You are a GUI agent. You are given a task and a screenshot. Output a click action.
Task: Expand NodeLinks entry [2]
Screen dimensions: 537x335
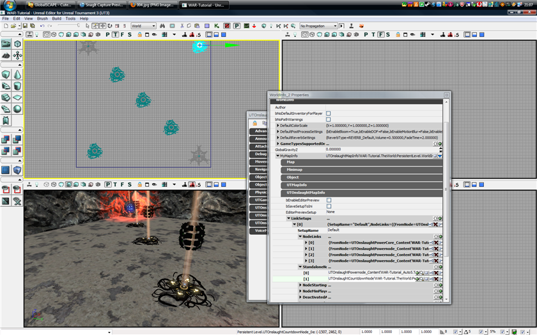306,255
